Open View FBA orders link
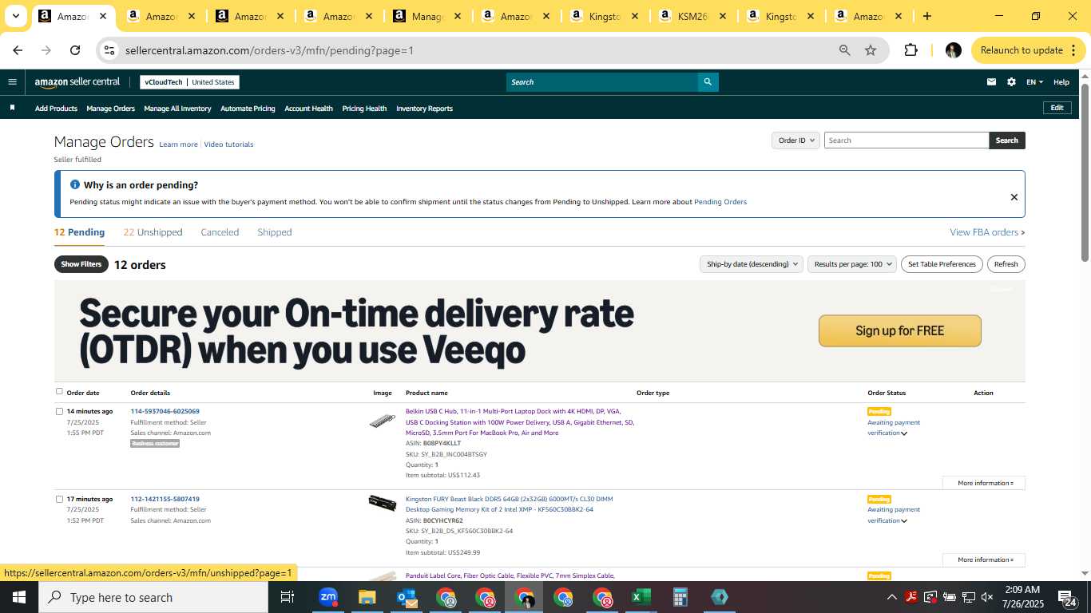This screenshot has width=1091, height=613. [987, 232]
